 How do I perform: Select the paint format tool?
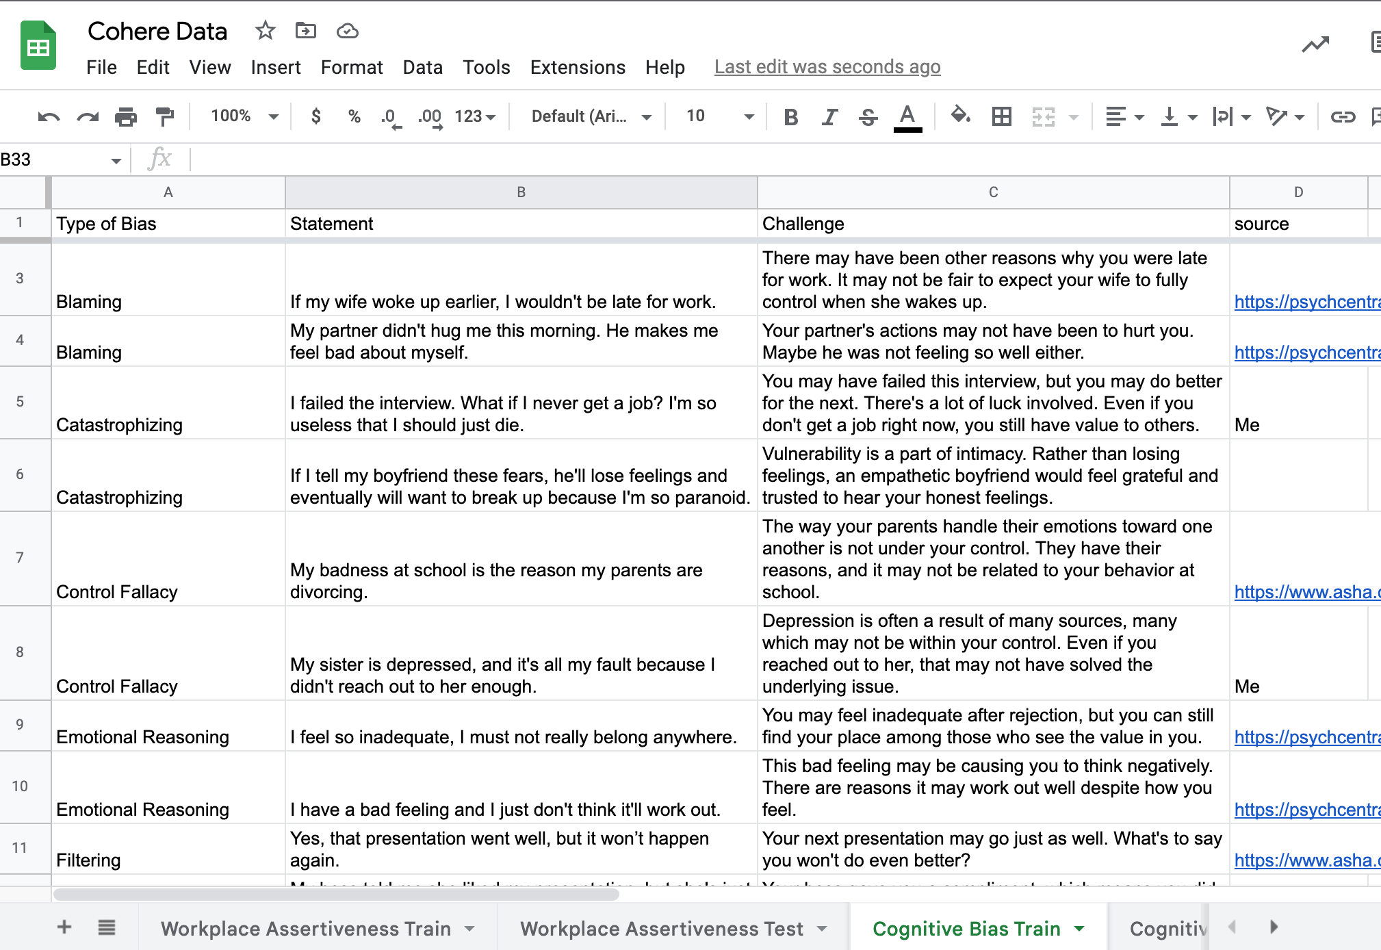point(165,117)
